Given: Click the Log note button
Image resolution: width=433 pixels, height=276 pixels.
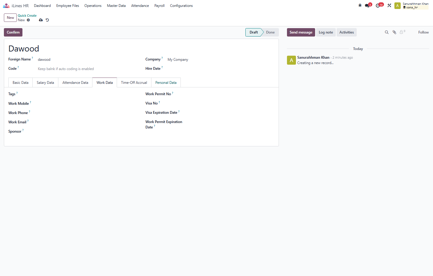Looking at the screenshot, I should (326, 32).
